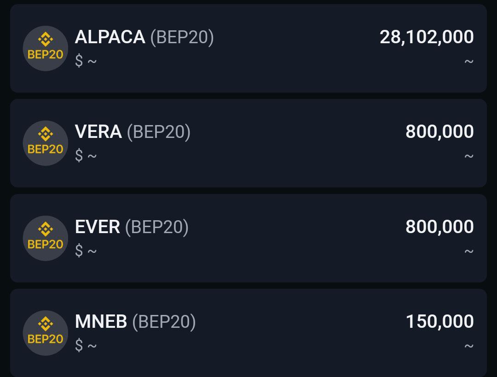Select the 28,102,000 ALPACA balance
The image size is (497, 377).
[427, 37]
